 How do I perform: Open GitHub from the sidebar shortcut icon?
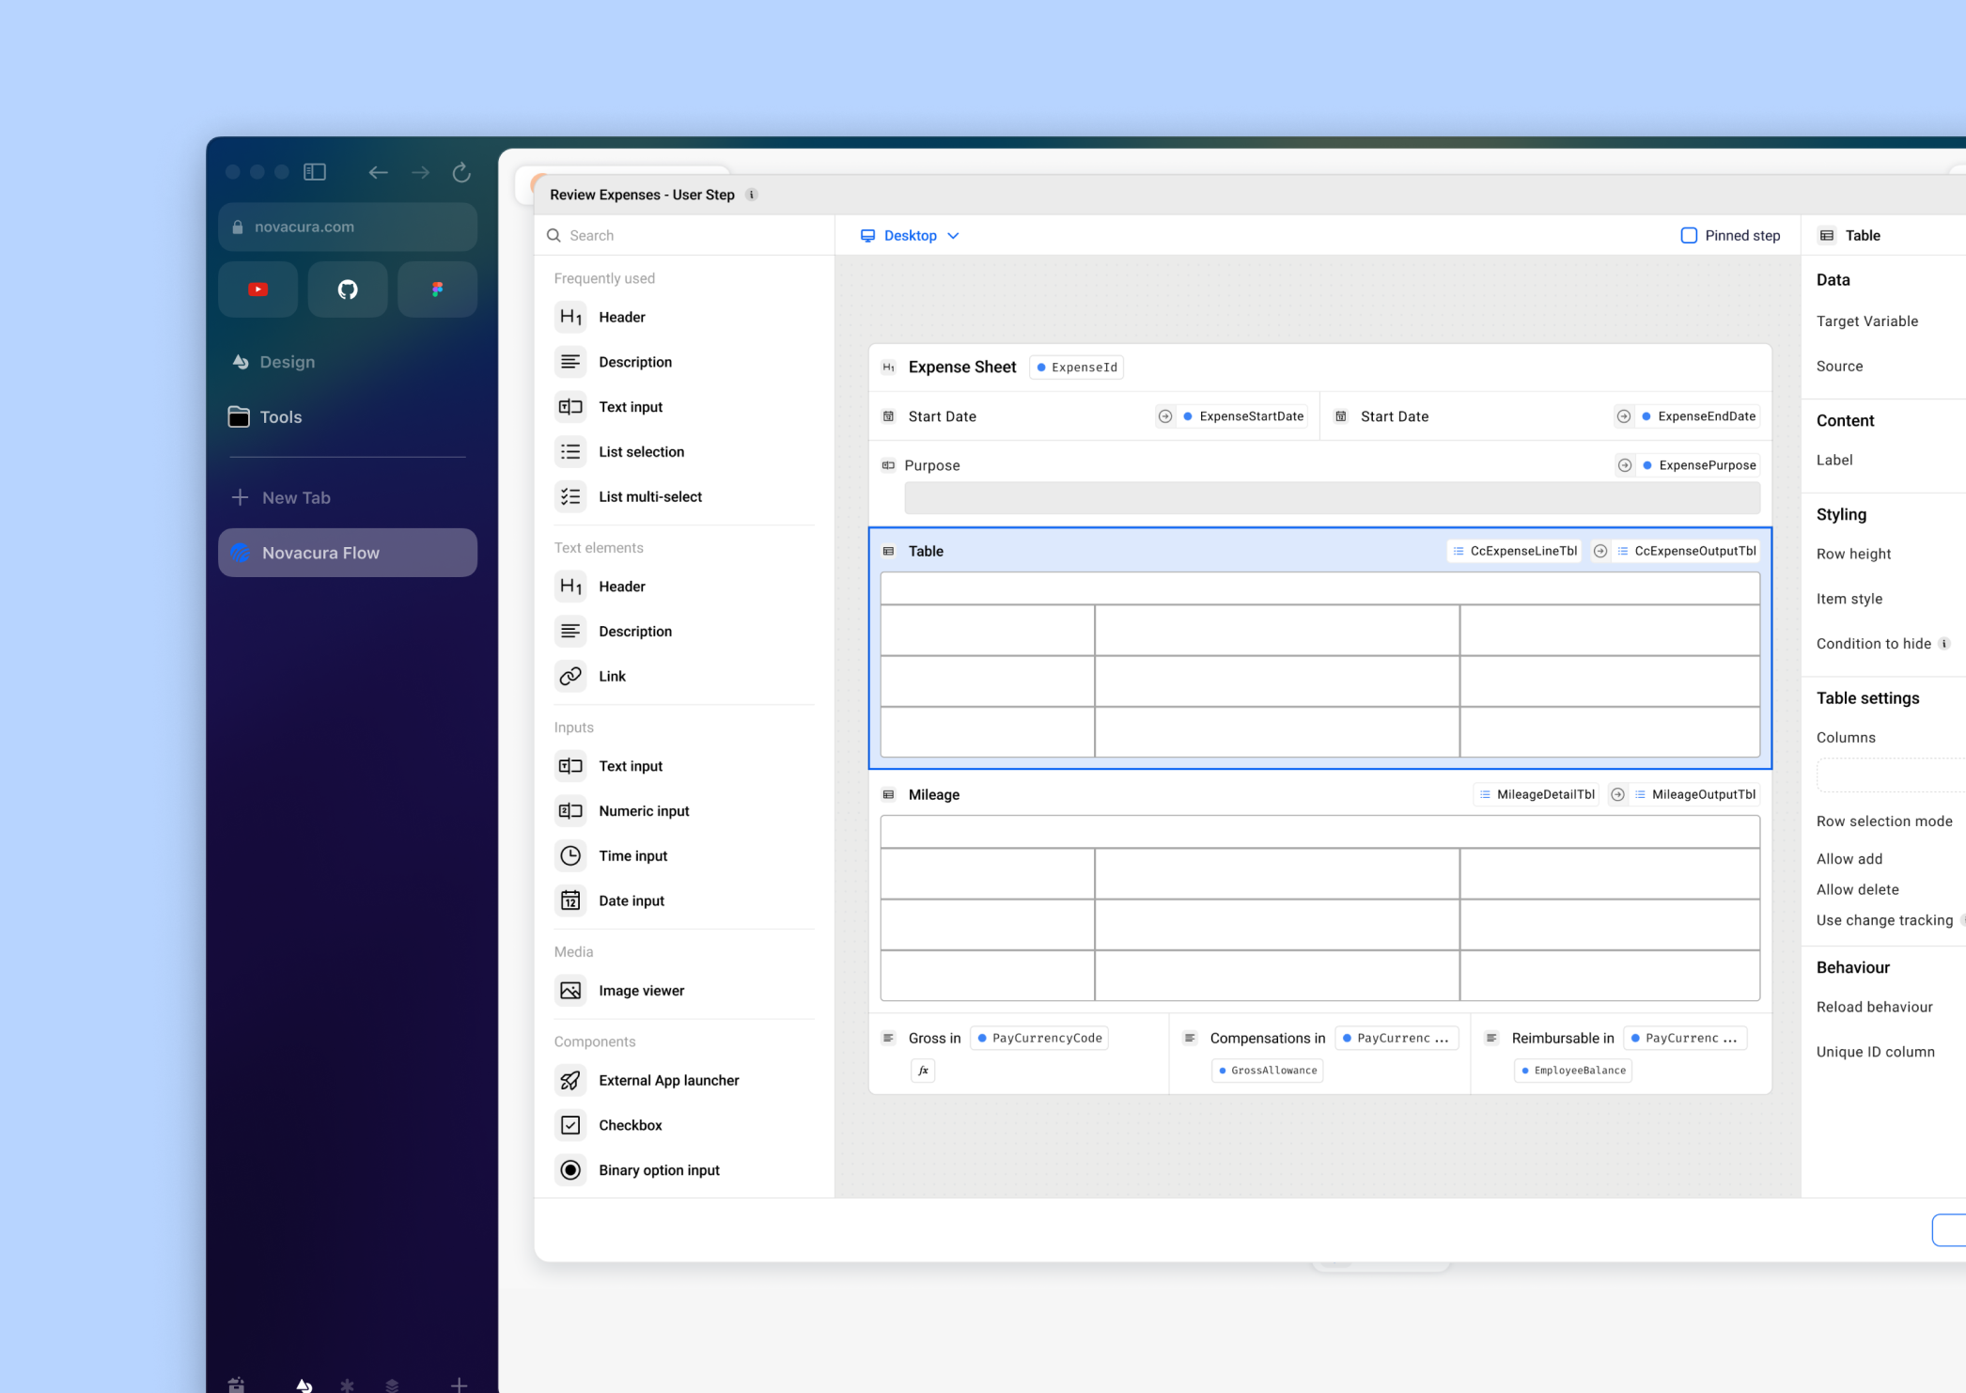(347, 290)
